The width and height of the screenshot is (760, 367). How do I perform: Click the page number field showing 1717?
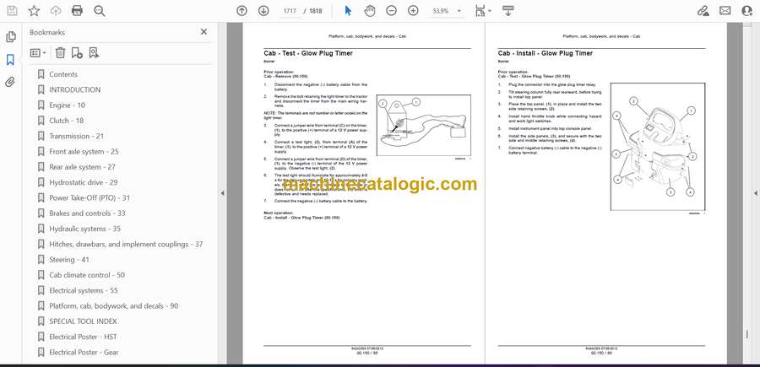click(290, 11)
